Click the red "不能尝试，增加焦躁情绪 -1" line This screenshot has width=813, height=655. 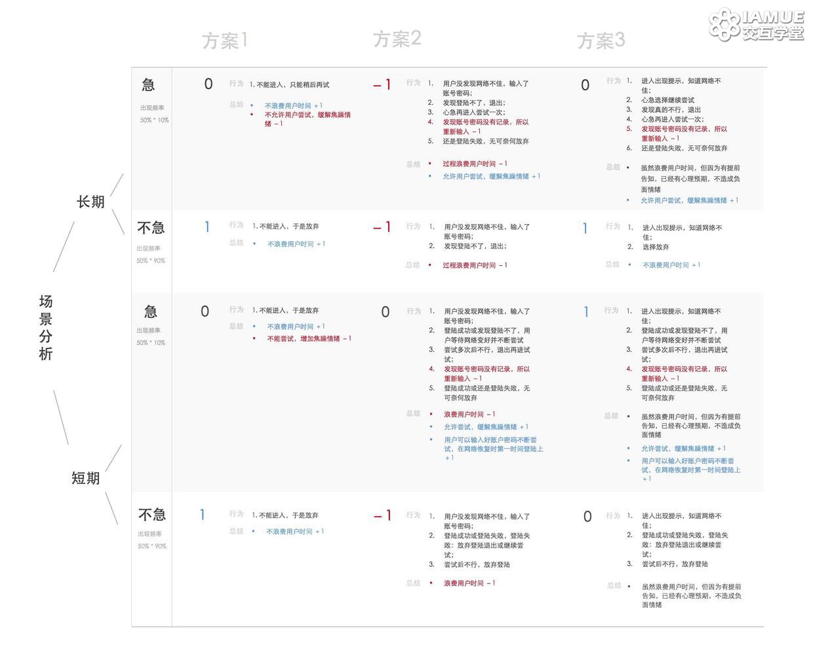[x=309, y=339]
